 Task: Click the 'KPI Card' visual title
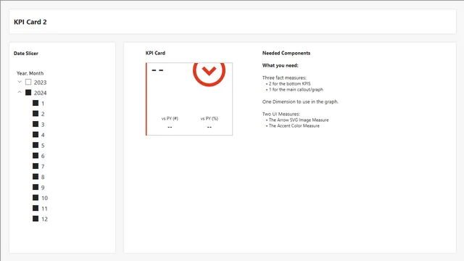[155, 53]
